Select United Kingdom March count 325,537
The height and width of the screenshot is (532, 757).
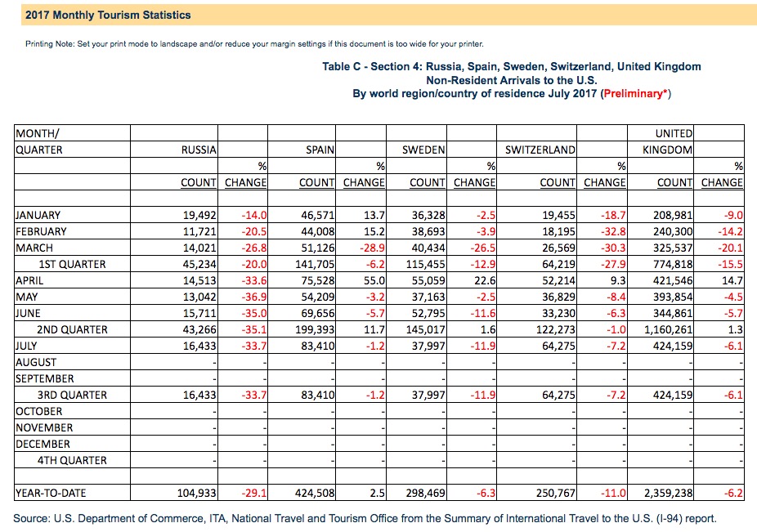673,248
